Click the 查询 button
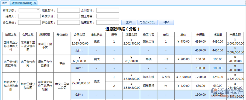246x100 pixels. pyautogui.click(x=129, y=22)
